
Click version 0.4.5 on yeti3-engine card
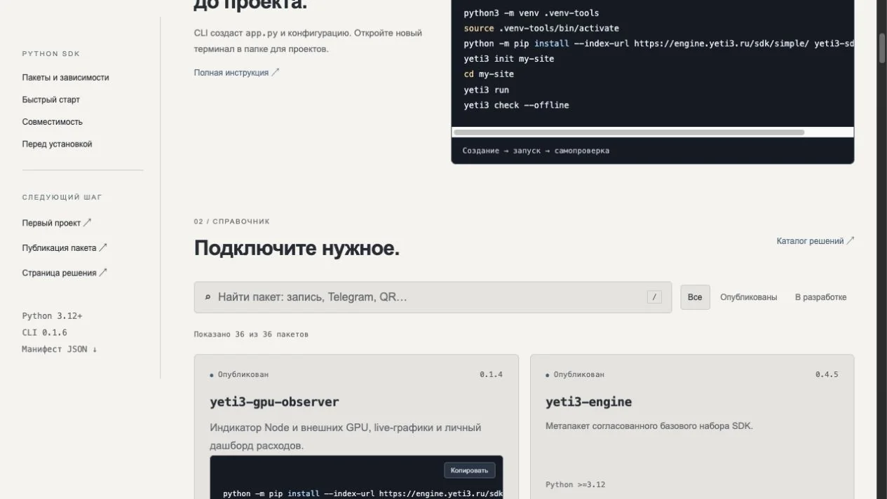[x=827, y=374]
